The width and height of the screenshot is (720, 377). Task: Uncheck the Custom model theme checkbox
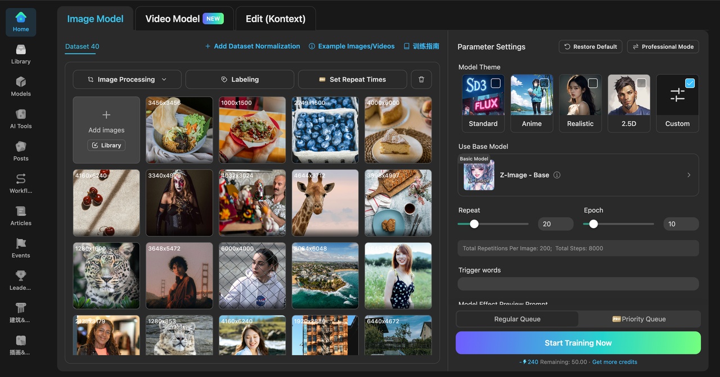tap(690, 83)
